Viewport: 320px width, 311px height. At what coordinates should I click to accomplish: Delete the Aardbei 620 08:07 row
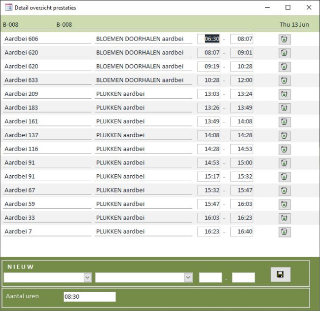284,53
